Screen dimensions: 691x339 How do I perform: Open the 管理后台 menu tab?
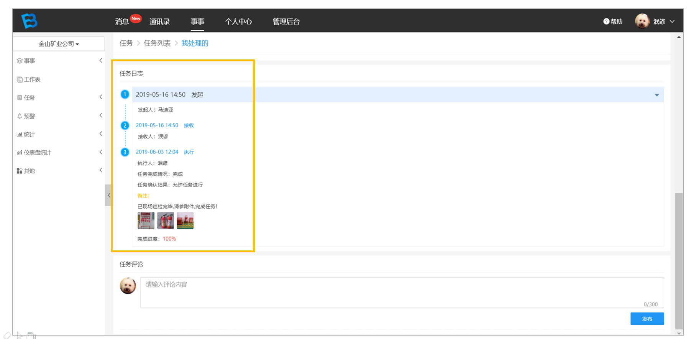click(x=286, y=21)
